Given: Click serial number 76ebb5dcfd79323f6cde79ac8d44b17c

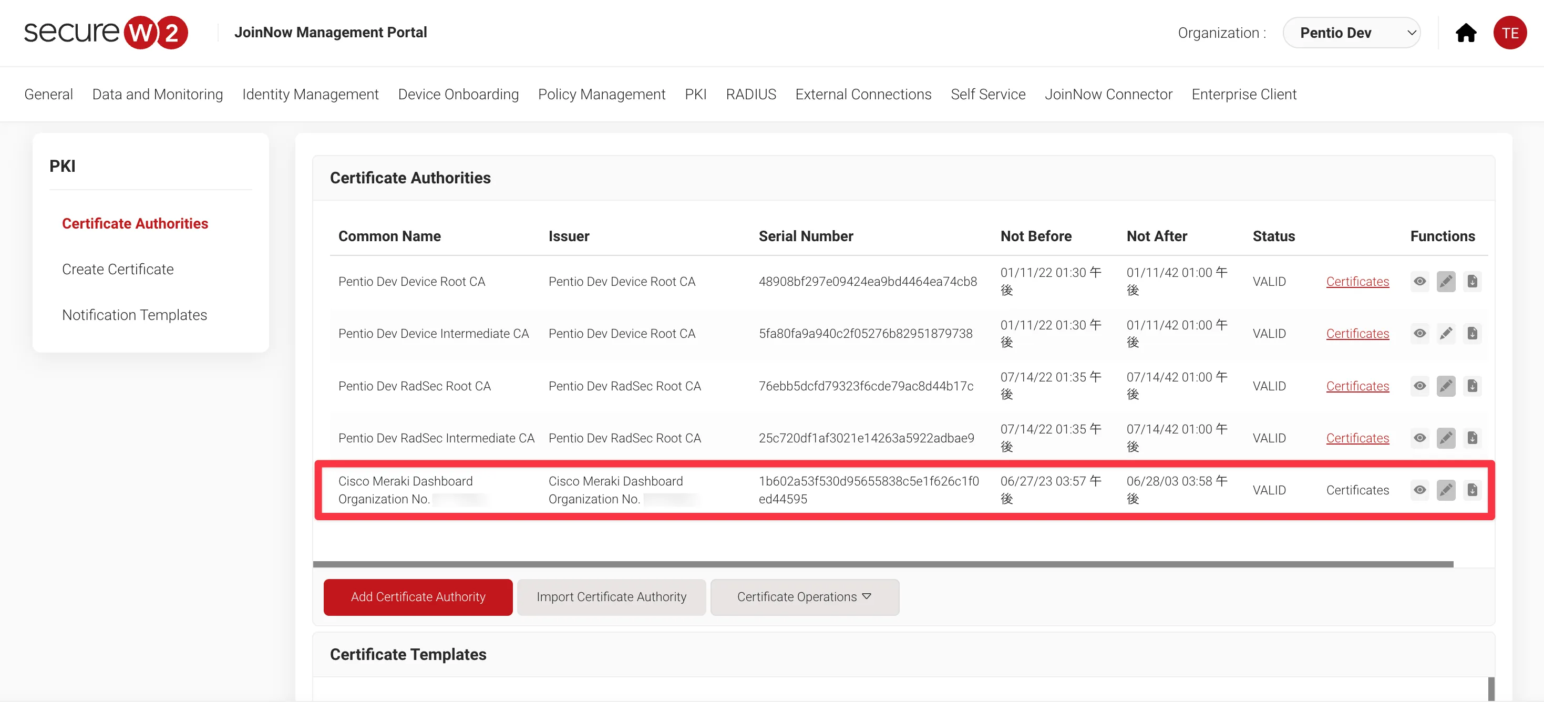Looking at the screenshot, I should point(866,386).
